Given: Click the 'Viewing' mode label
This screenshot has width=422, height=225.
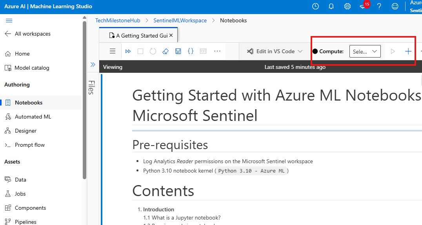Looking at the screenshot, I should pos(113,67).
